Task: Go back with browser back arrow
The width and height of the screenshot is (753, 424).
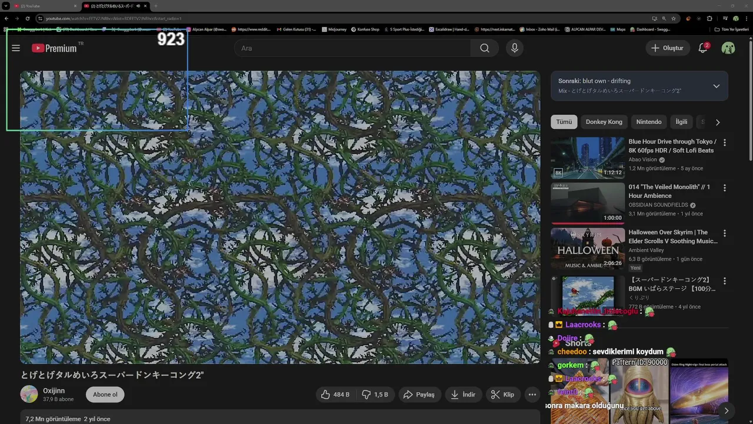Action: coord(6,19)
